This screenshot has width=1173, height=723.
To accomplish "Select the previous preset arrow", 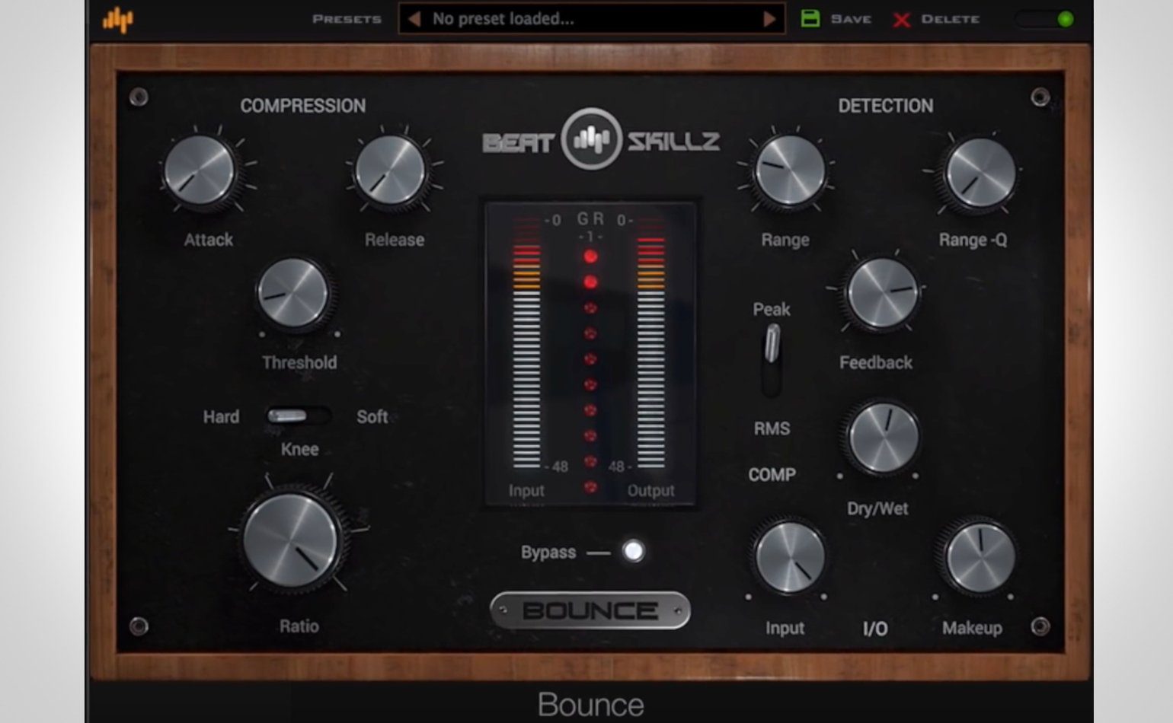I will [x=414, y=19].
